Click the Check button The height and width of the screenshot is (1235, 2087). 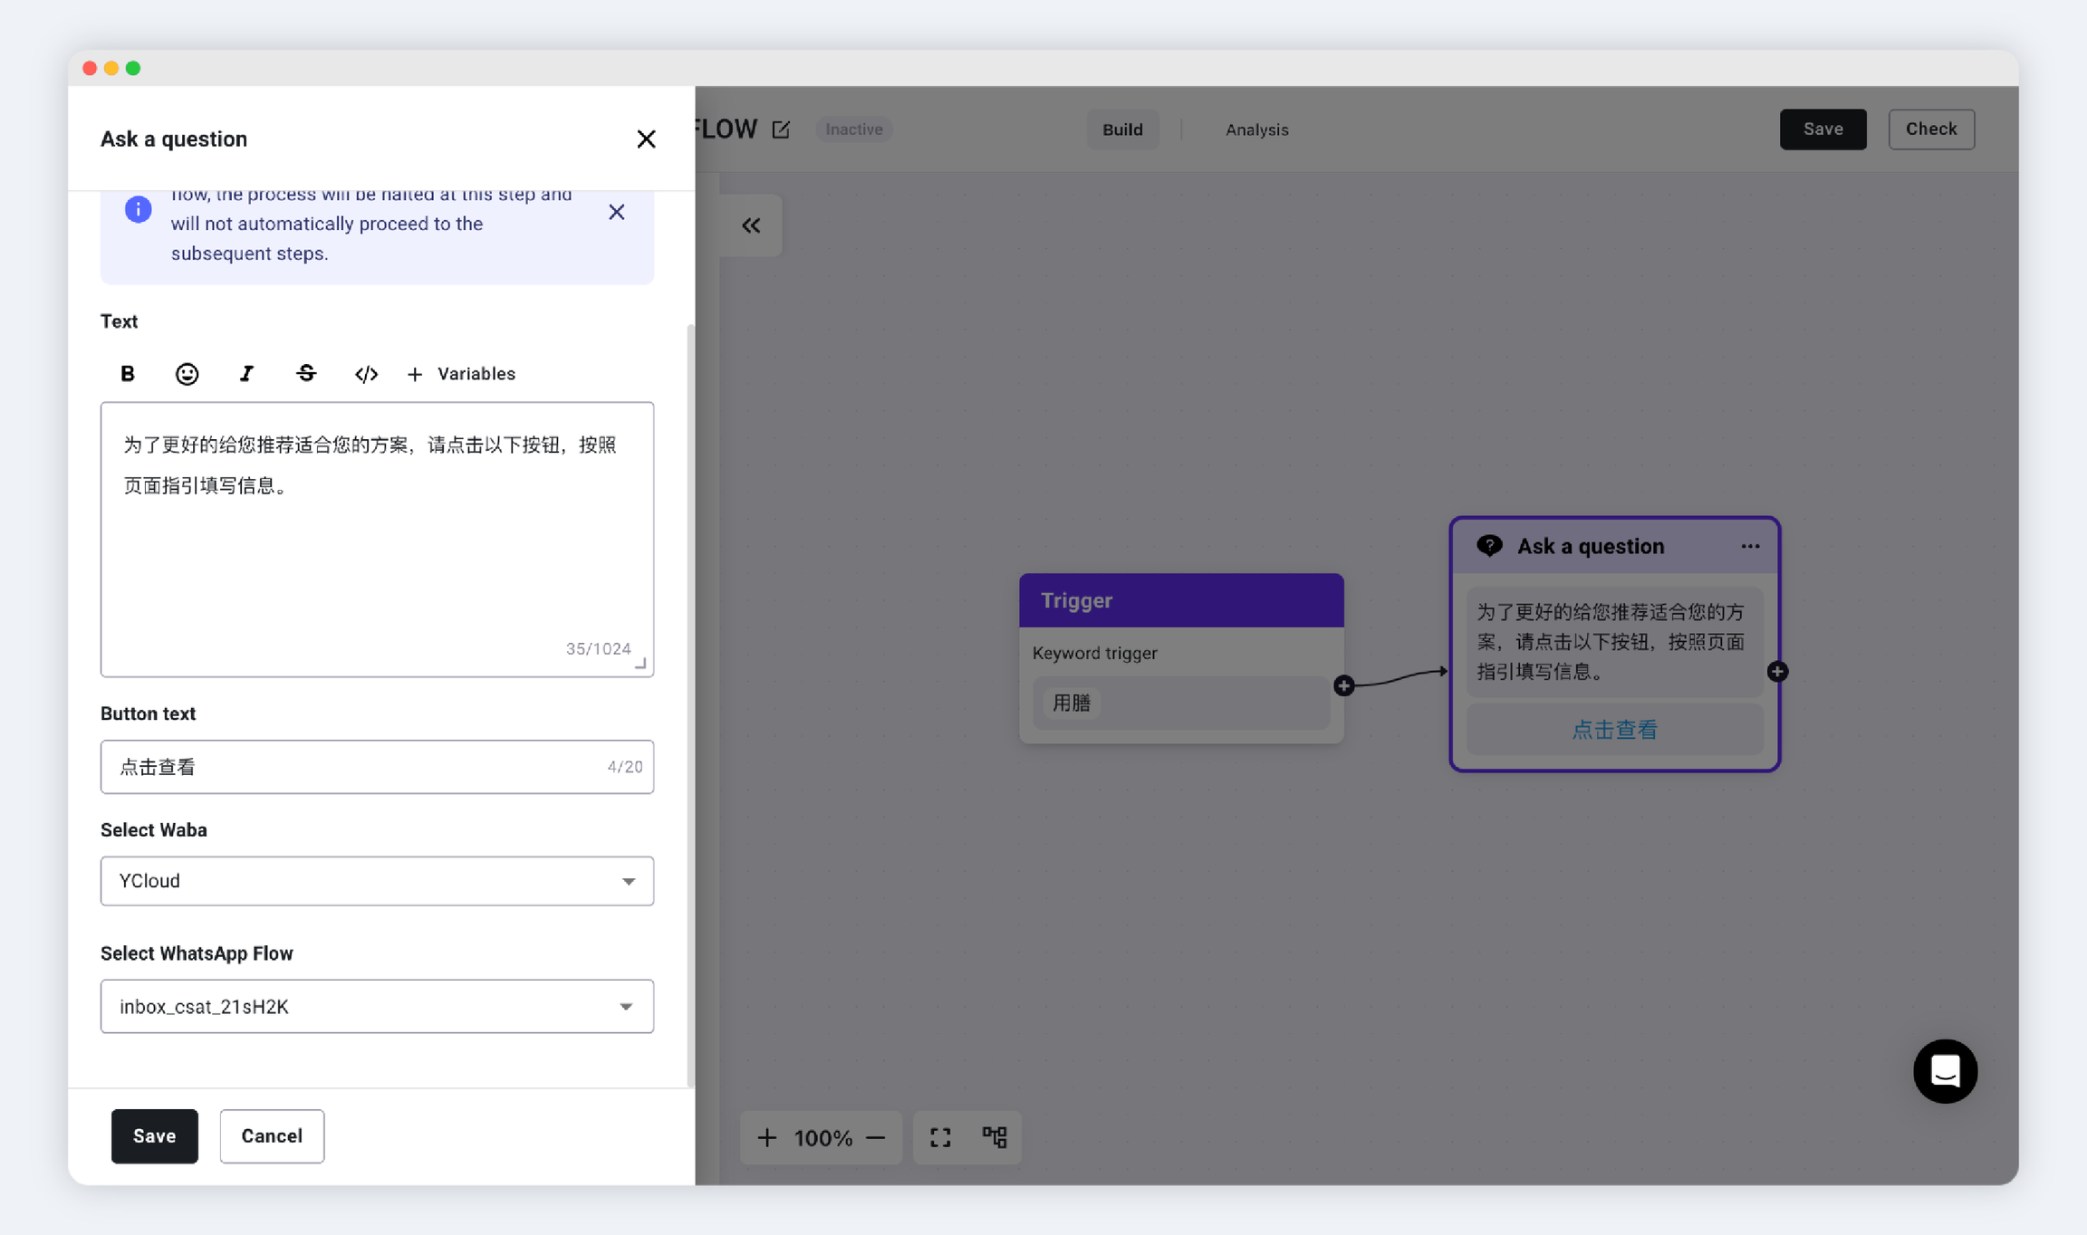[1930, 129]
